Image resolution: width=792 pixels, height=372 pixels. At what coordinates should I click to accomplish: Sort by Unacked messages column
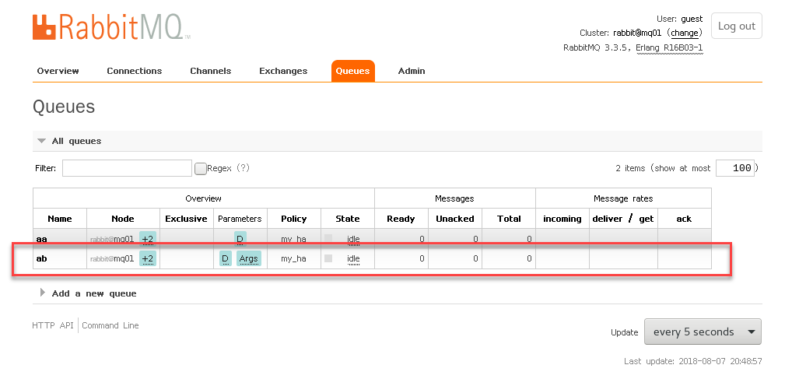[x=455, y=219]
